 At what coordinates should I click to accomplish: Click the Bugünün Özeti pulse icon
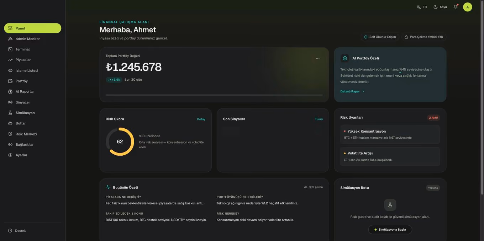point(108,187)
